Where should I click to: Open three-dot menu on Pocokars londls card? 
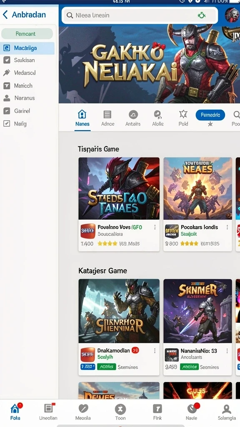click(x=227, y=227)
